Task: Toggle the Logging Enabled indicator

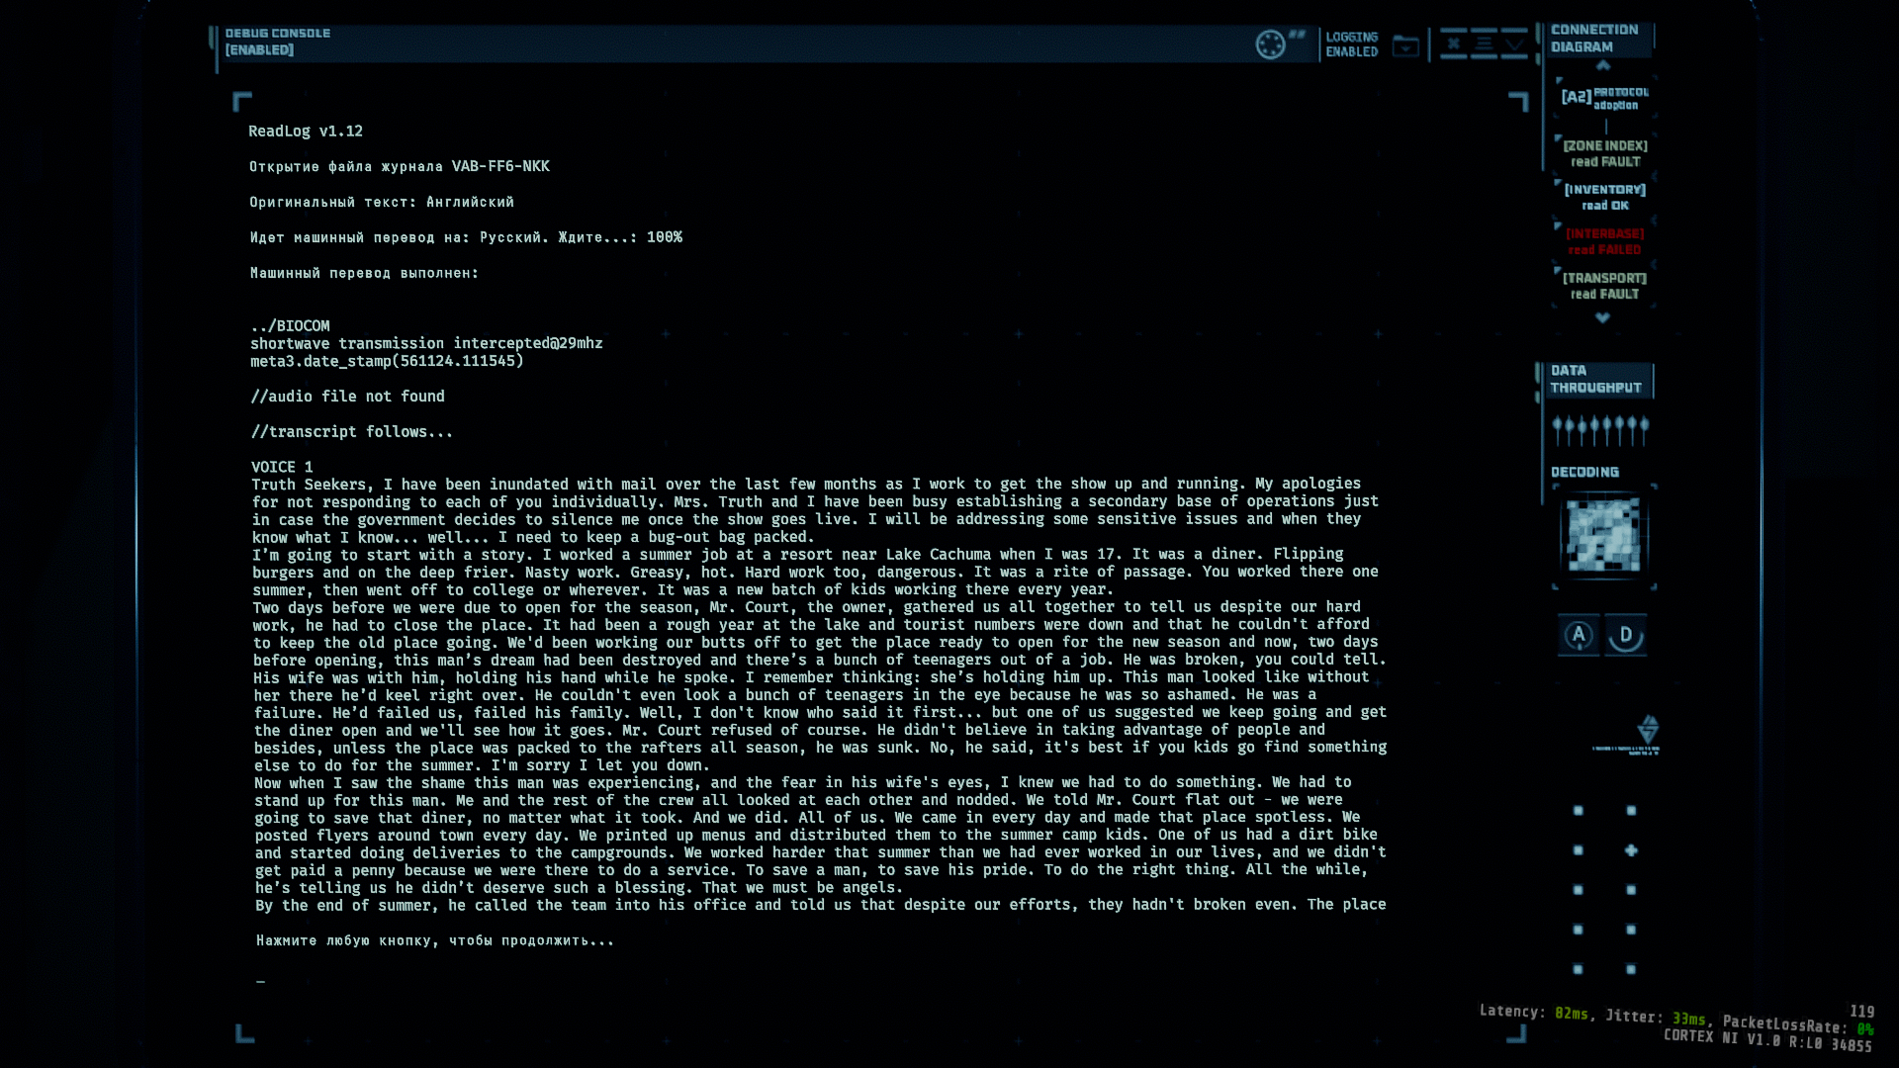Action: [1351, 44]
